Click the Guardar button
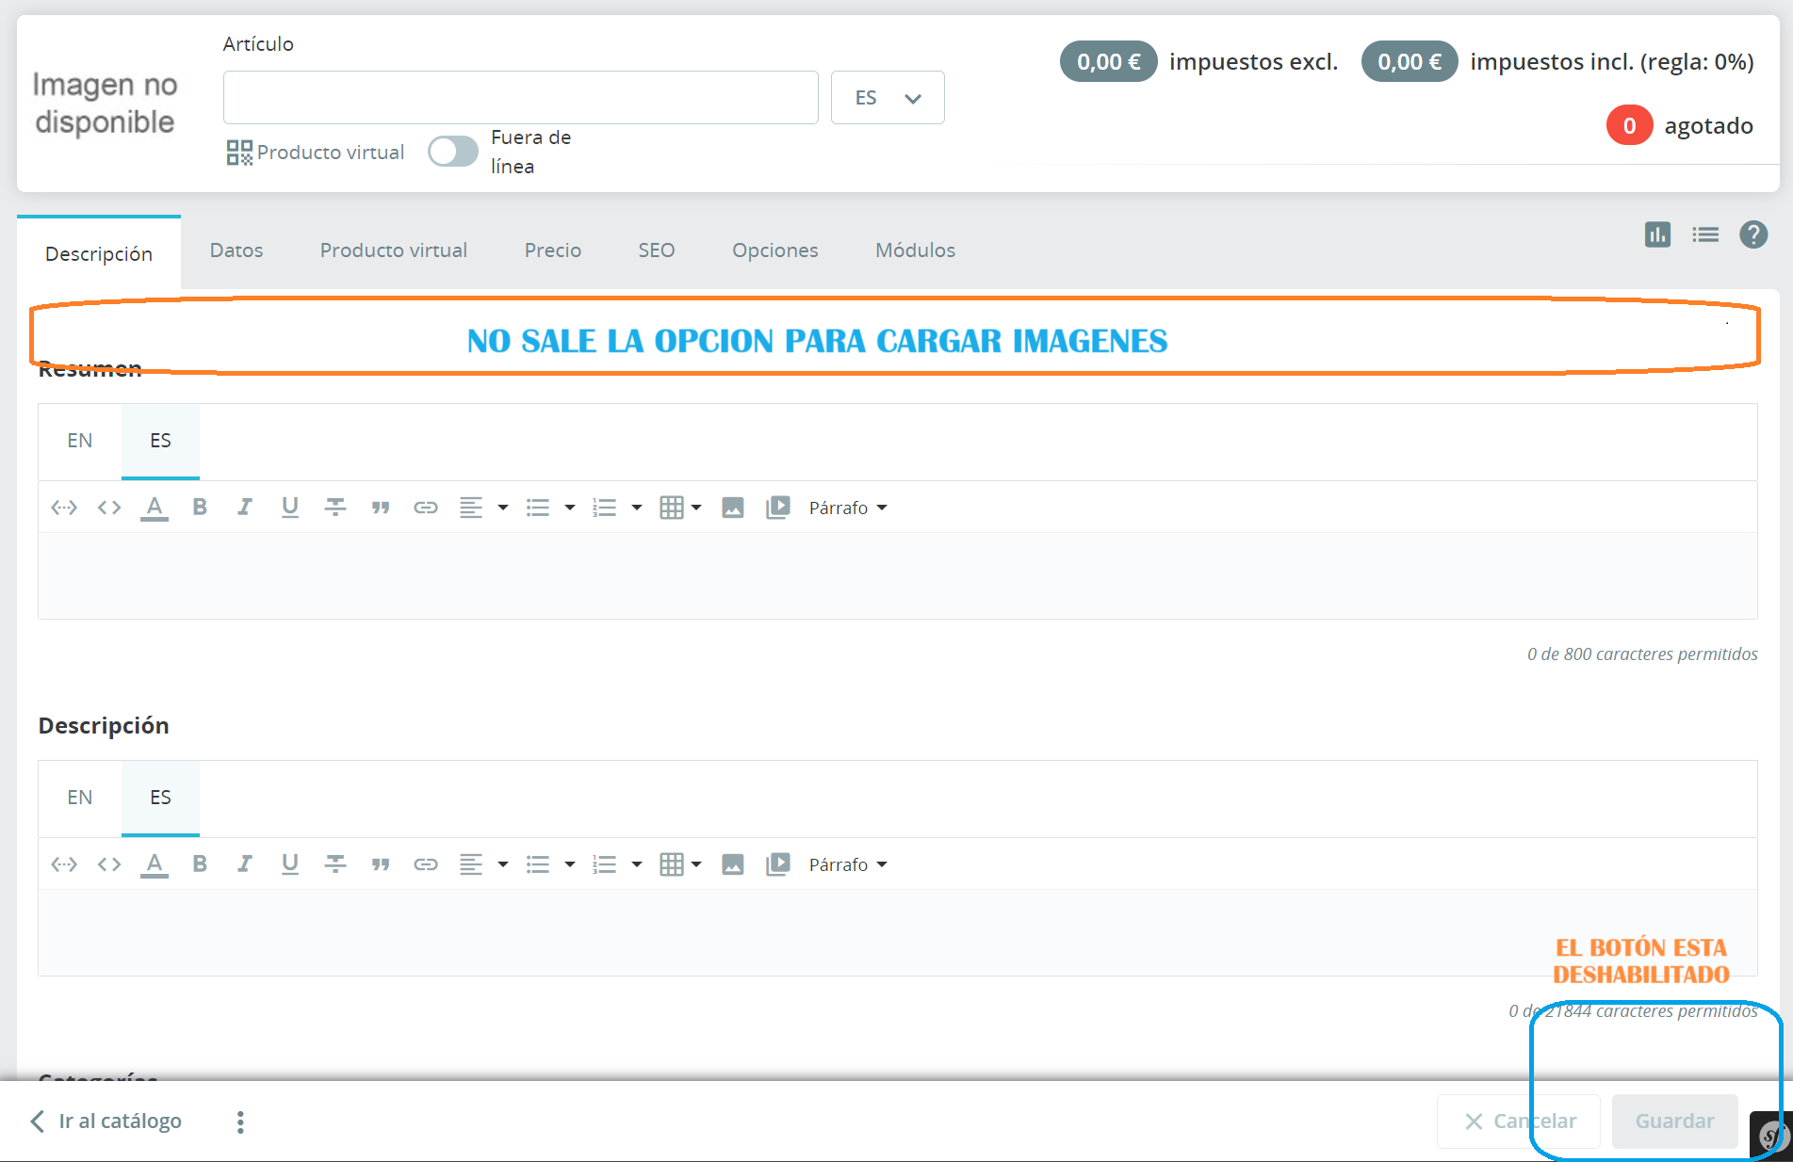The height and width of the screenshot is (1162, 1793). [1674, 1122]
